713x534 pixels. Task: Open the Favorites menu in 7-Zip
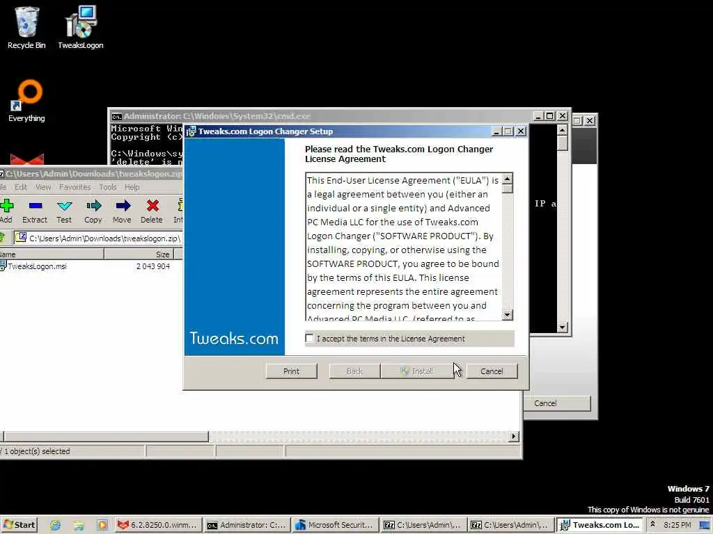pyautogui.click(x=75, y=187)
